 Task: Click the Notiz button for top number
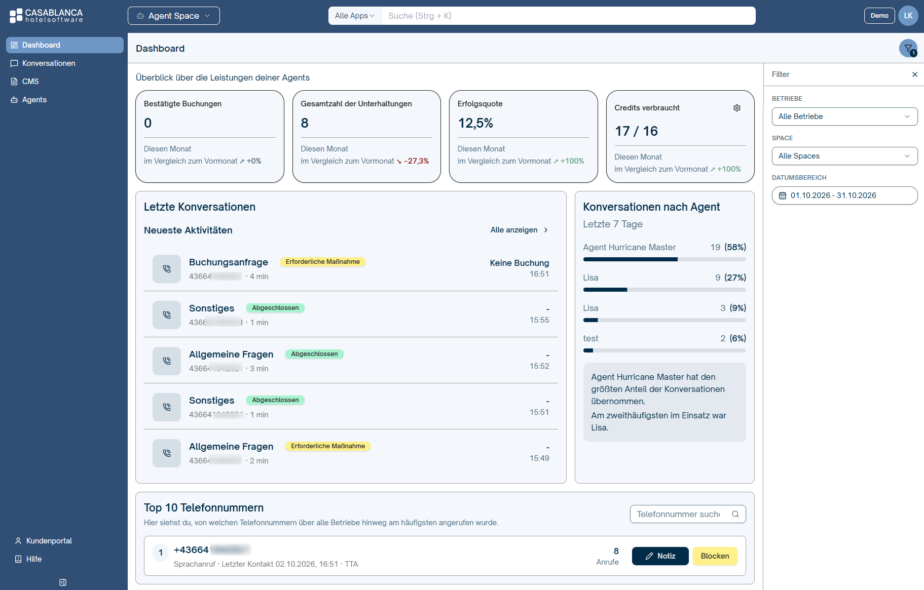point(660,556)
